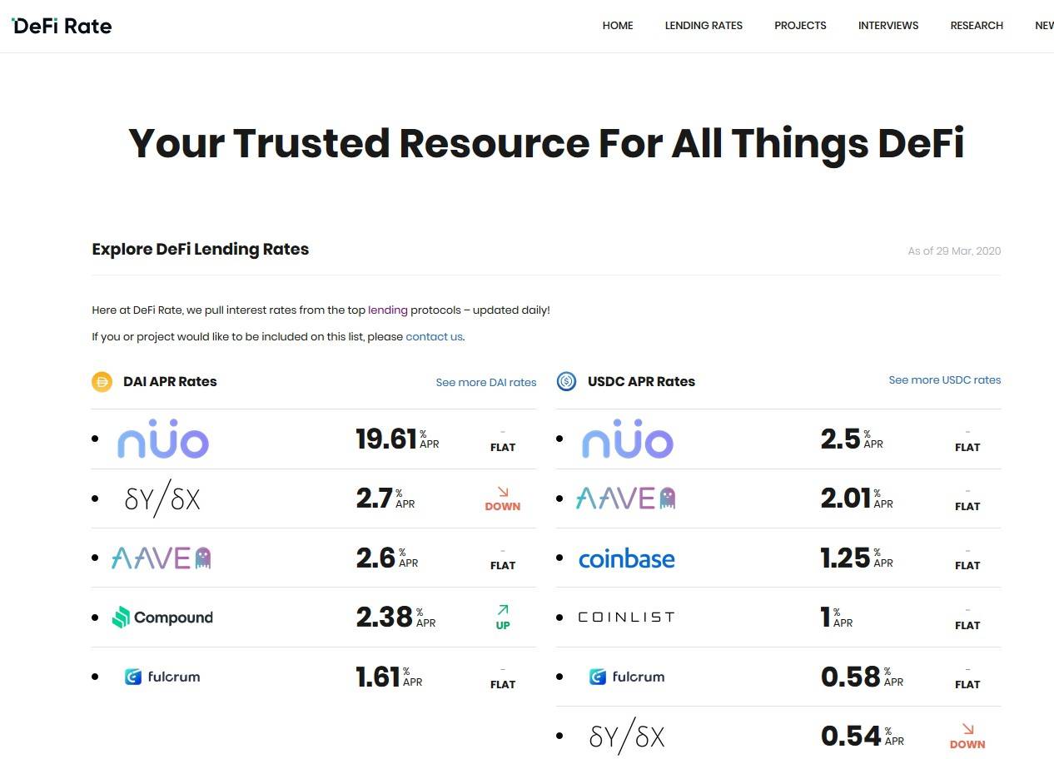Open the LENDING RATES menu
Viewport: 1054px width, 759px height.
(703, 26)
